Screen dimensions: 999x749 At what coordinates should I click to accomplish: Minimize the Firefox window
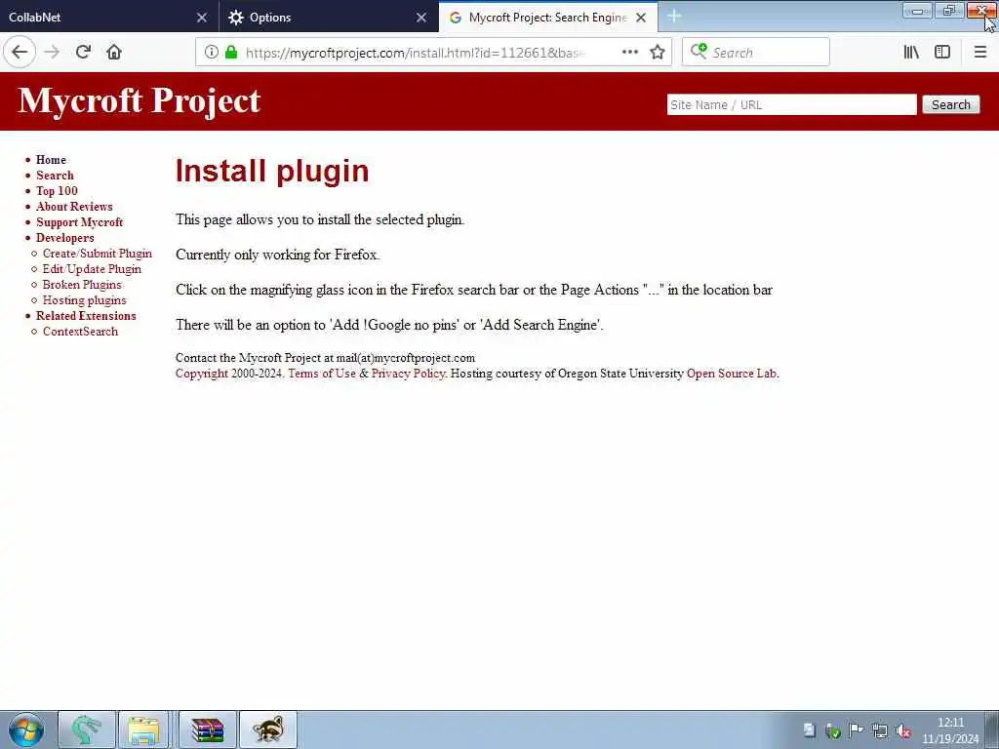click(x=917, y=10)
